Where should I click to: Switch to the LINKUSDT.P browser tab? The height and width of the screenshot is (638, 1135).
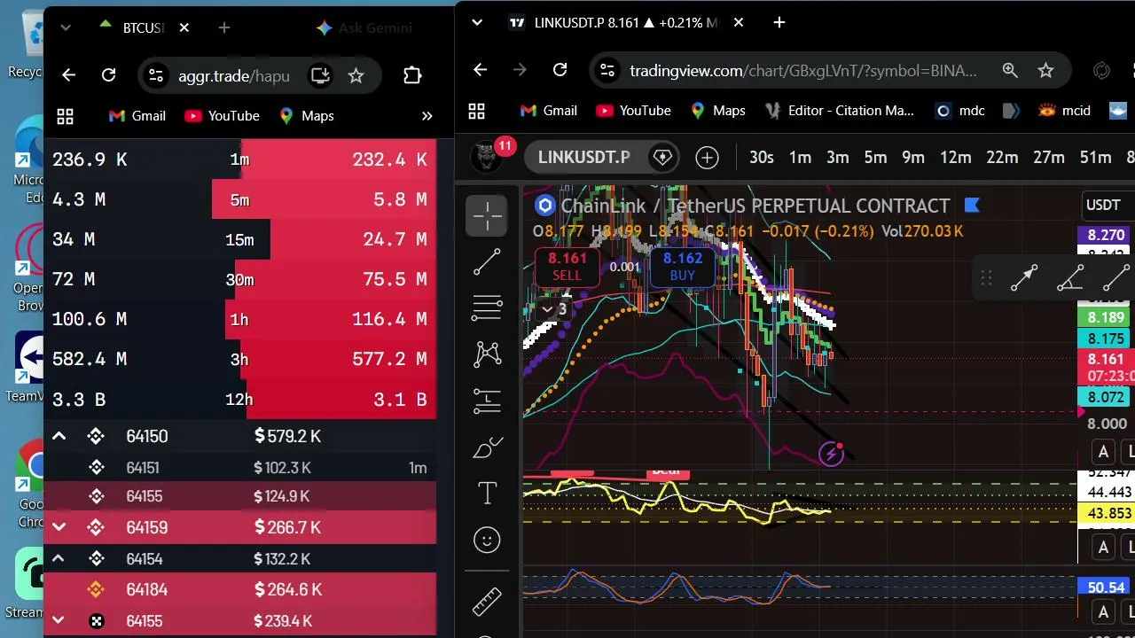(x=627, y=22)
